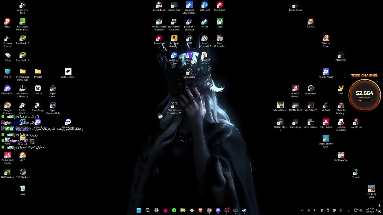The image size is (383, 215).
Task: Click the $2,664 donation goal widget
Action: (364, 95)
